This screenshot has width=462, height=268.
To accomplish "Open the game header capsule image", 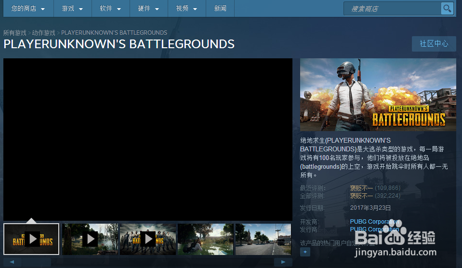I will 378,94.
